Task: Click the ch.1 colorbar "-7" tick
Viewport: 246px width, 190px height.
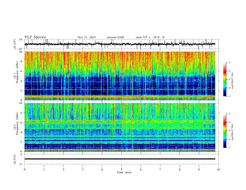Action: click(x=229, y=97)
